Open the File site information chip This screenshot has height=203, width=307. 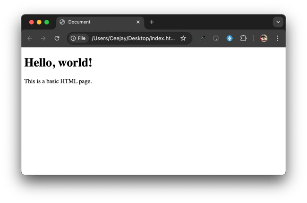pos(78,38)
